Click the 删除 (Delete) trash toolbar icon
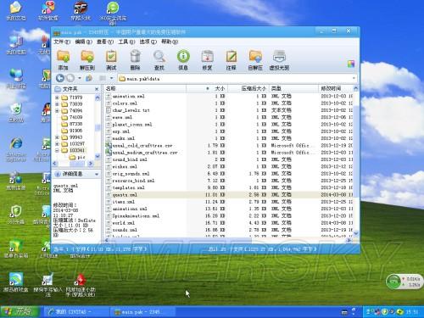424x318 pixels. tap(135, 59)
